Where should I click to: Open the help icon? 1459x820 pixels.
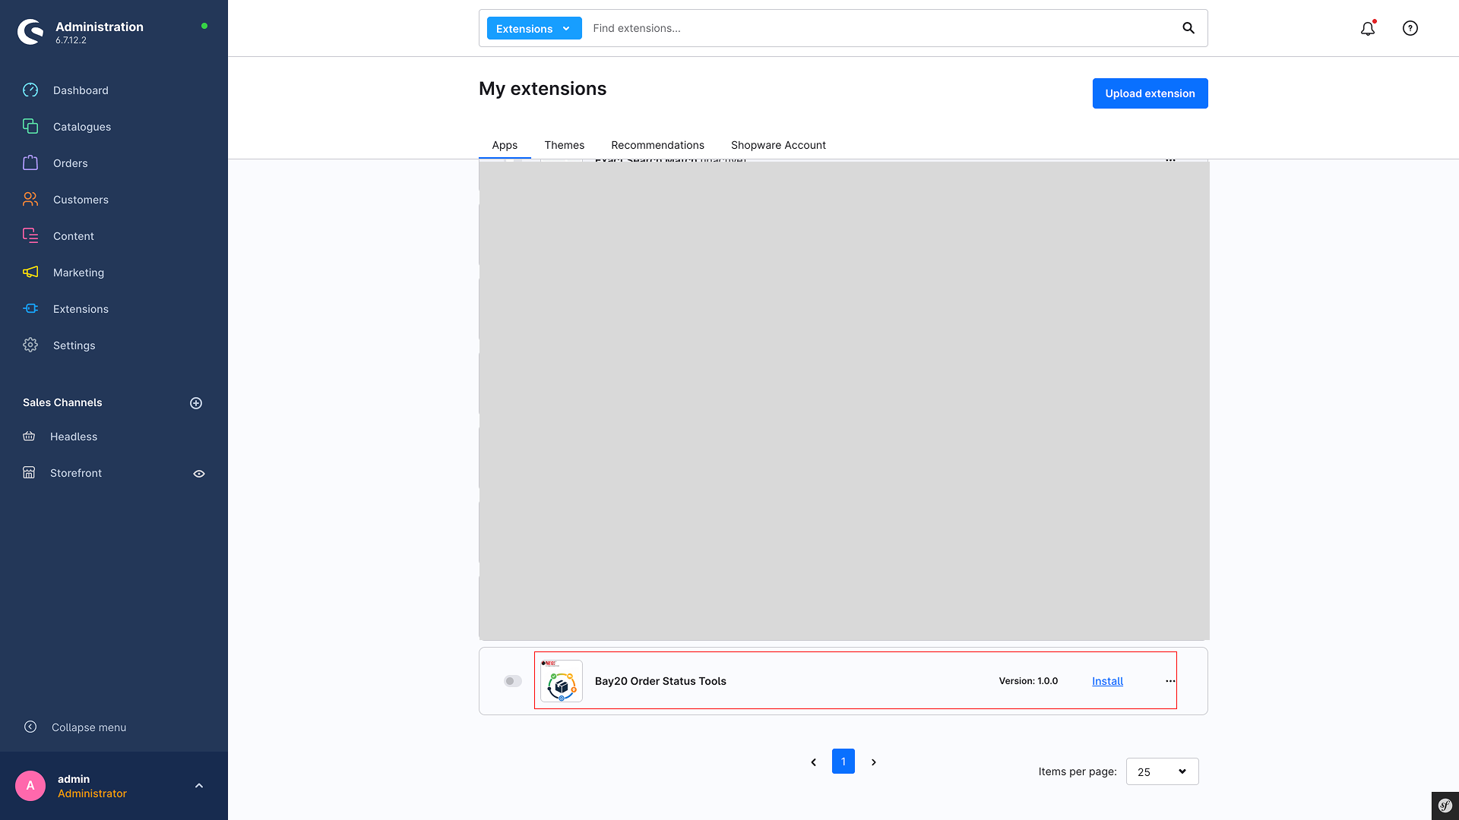[x=1410, y=28]
